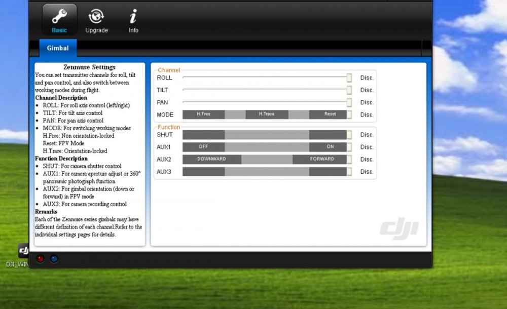Click the MODE slider end handle
This screenshot has width=507, height=309.
tap(349, 115)
